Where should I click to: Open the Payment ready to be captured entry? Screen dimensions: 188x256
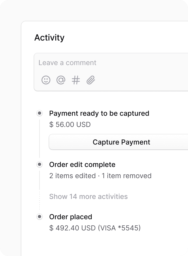[99, 114]
